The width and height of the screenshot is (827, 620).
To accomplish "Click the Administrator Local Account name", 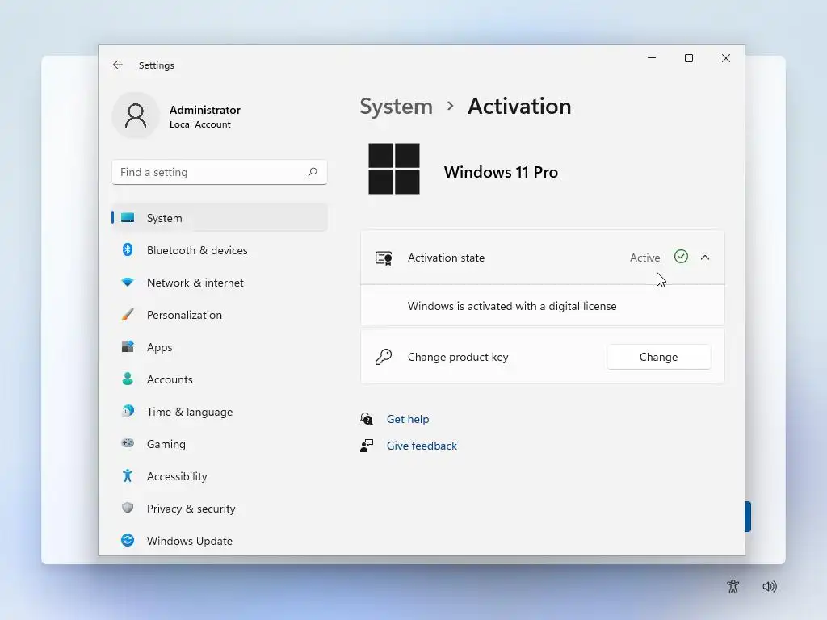I will coord(204,116).
